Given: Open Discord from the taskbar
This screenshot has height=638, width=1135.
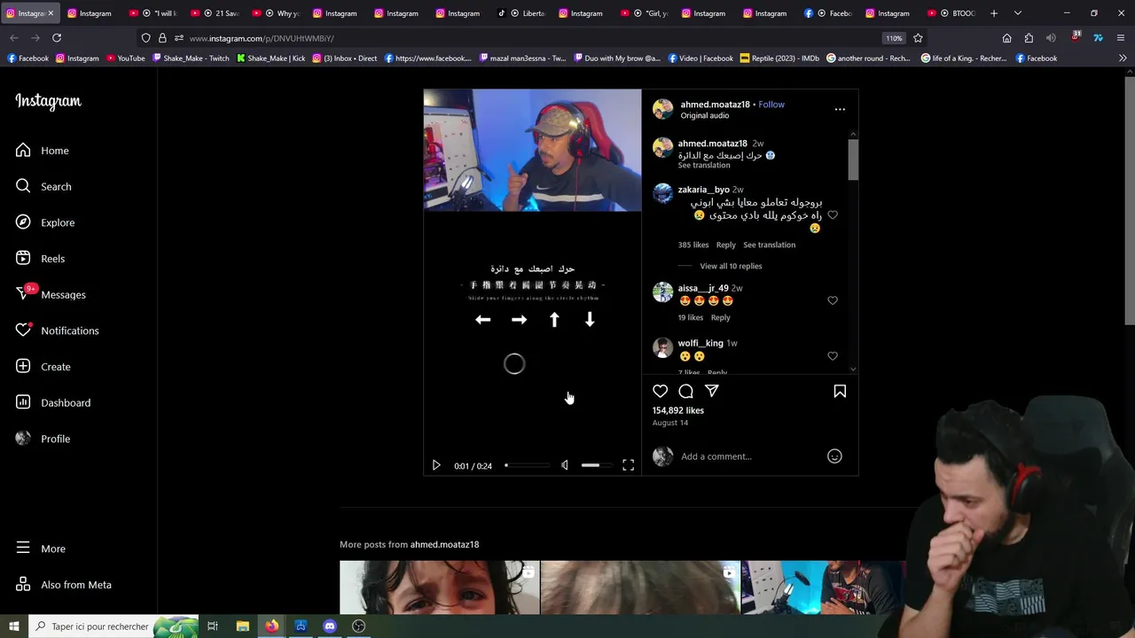Looking at the screenshot, I should click(330, 626).
